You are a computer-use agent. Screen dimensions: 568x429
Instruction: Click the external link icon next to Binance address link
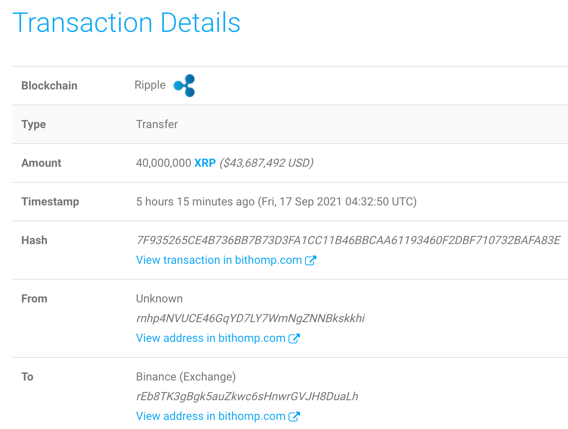click(294, 416)
